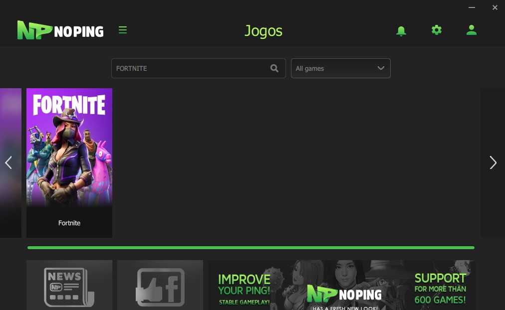The image size is (505, 310).
Task: Open the Facebook like tile
Action: pyautogui.click(x=160, y=285)
